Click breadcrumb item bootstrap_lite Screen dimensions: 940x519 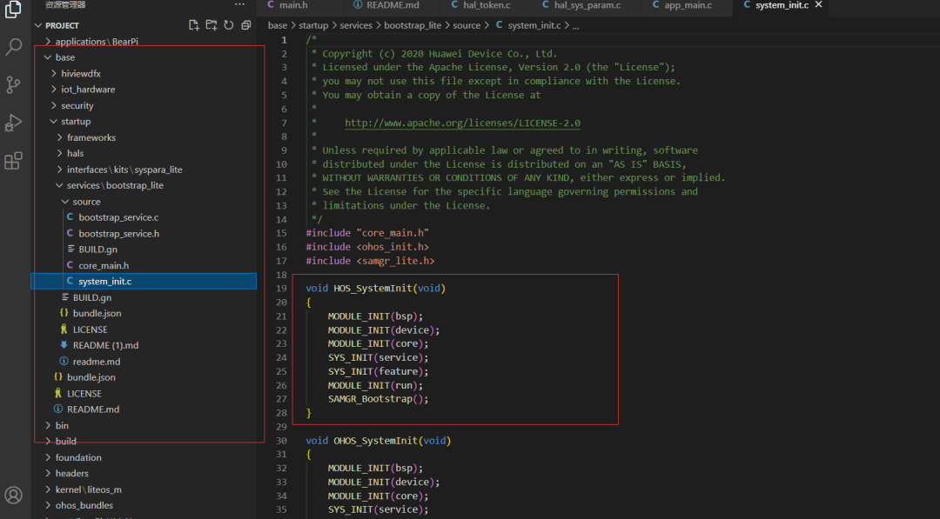[413, 25]
